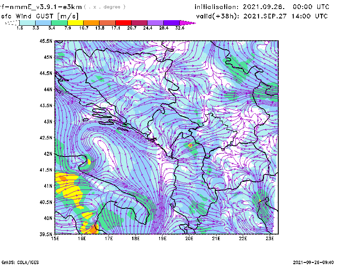Screen dimensions: 343x265
Task: Click the violet legend swatch 28.4–32.6
Action: coord(171,23)
